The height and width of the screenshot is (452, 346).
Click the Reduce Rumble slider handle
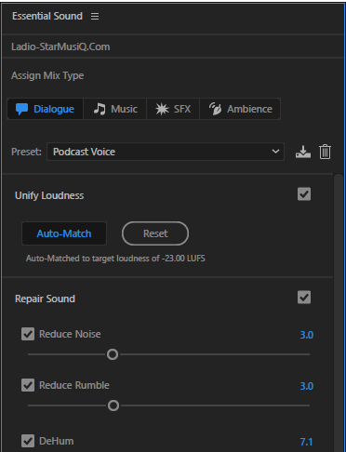pyautogui.click(x=113, y=405)
